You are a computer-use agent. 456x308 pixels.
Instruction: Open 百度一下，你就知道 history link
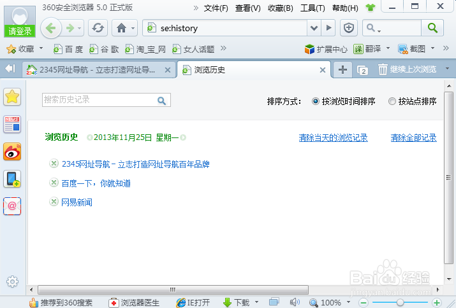point(96,183)
